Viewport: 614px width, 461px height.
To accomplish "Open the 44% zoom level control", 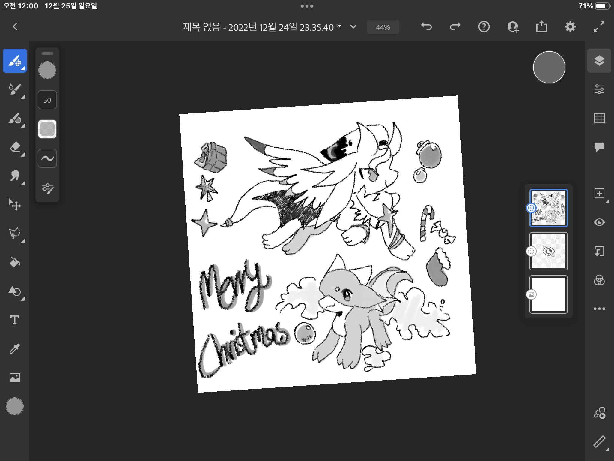I will coord(383,27).
